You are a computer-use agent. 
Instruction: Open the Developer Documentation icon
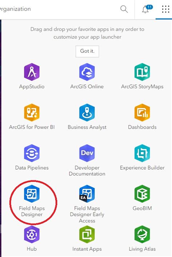click(87, 153)
